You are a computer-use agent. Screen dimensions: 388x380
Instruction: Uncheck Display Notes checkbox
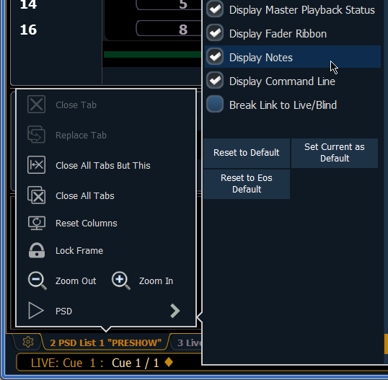point(215,57)
